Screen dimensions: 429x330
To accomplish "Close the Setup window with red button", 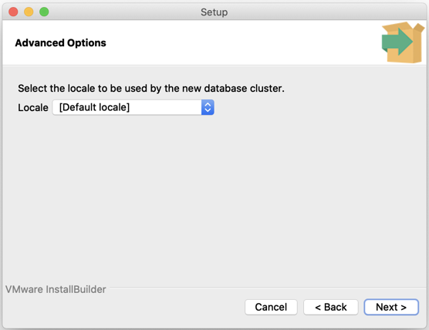I will click(13, 12).
